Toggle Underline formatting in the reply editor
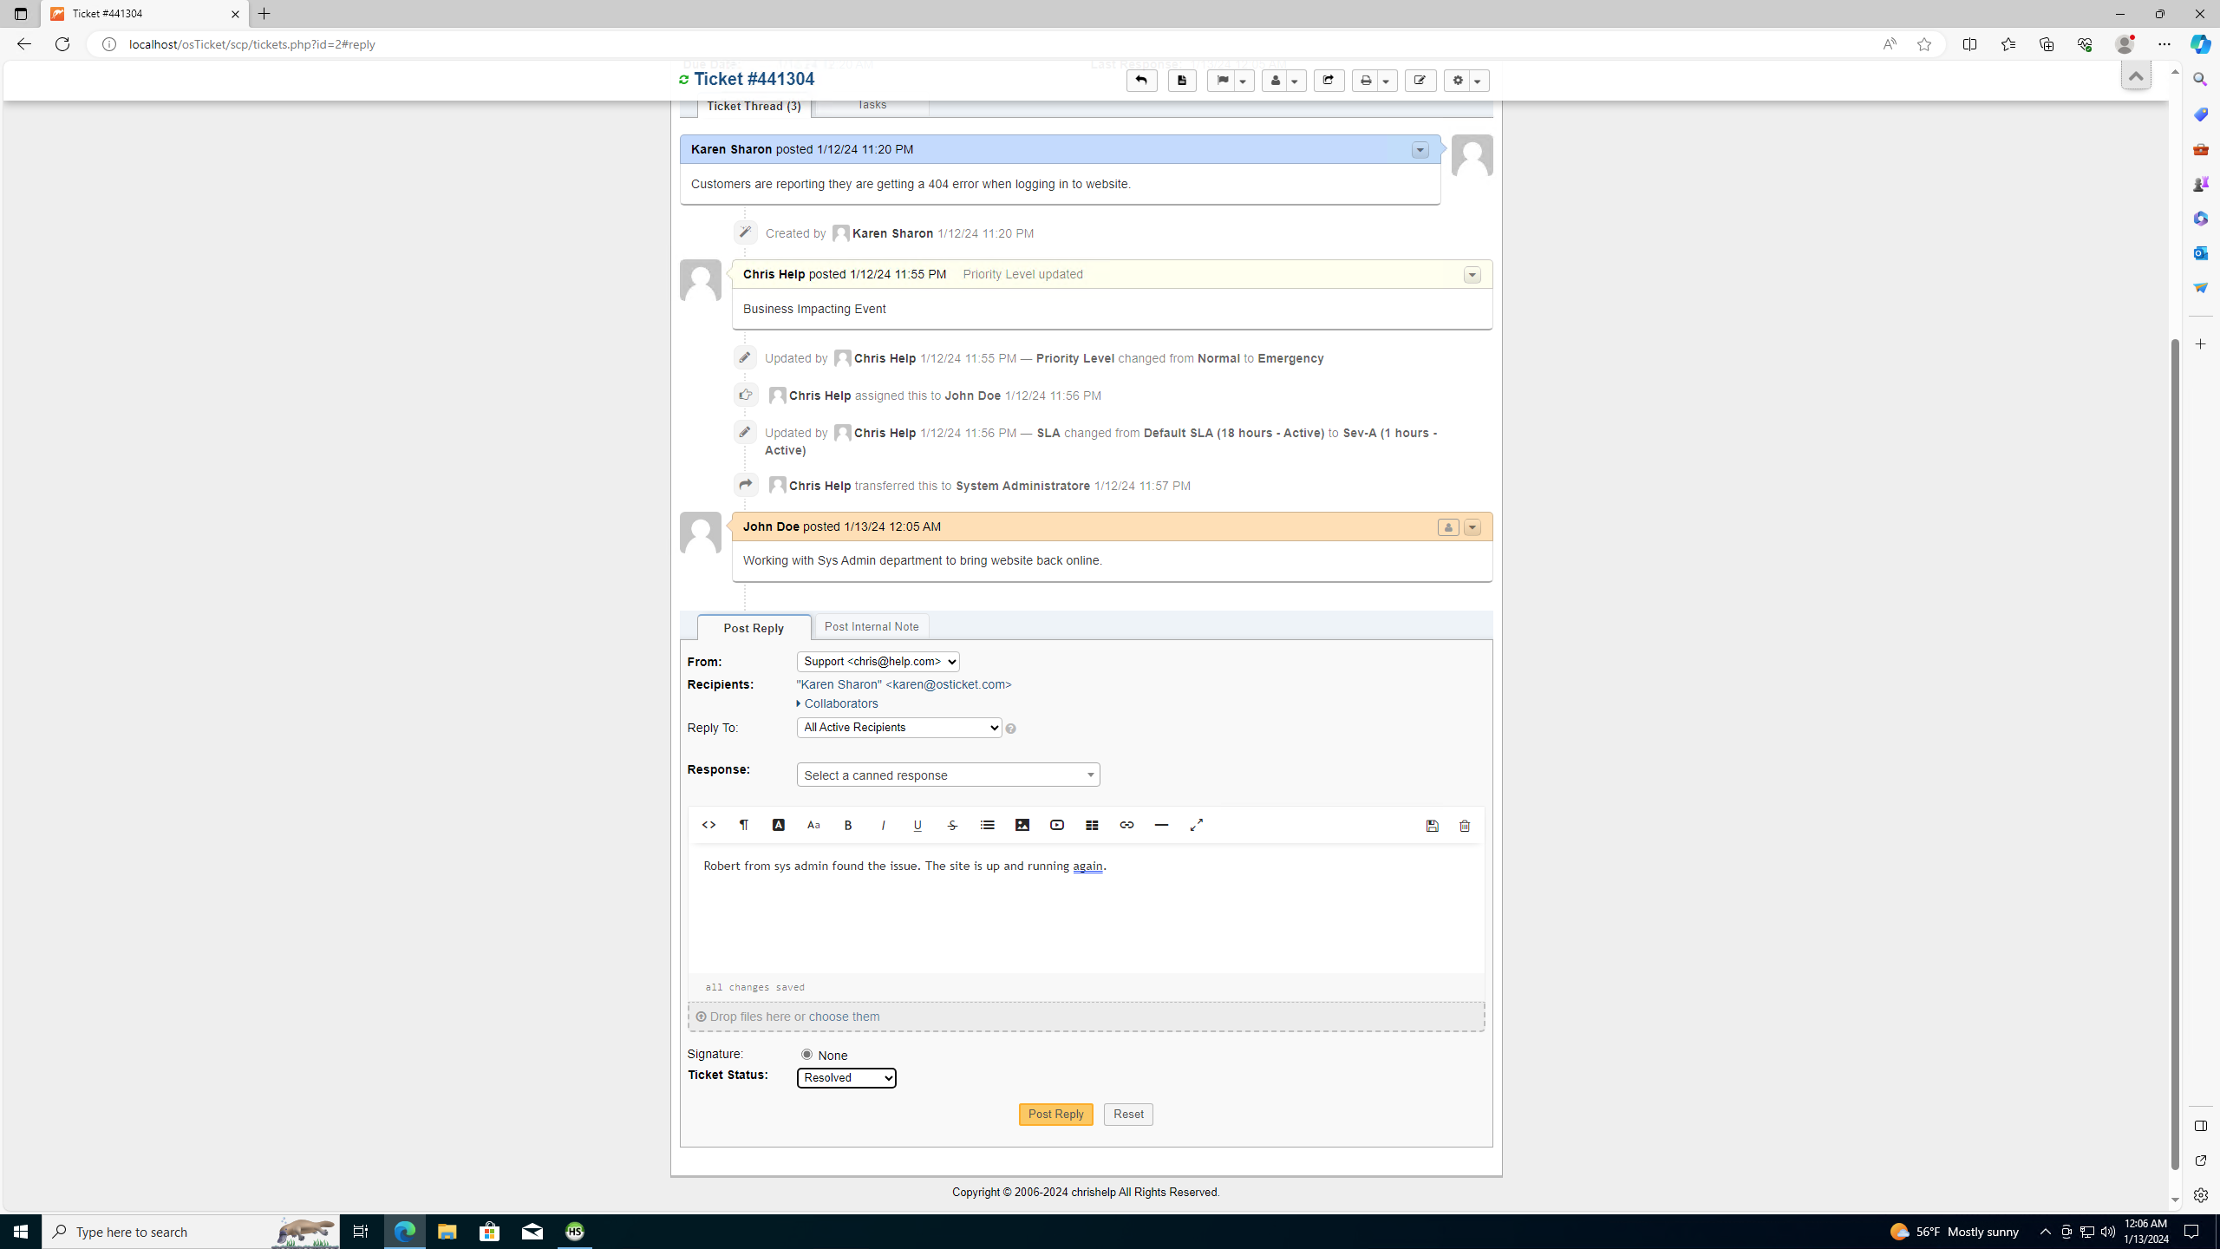This screenshot has height=1249, width=2220. (917, 825)
